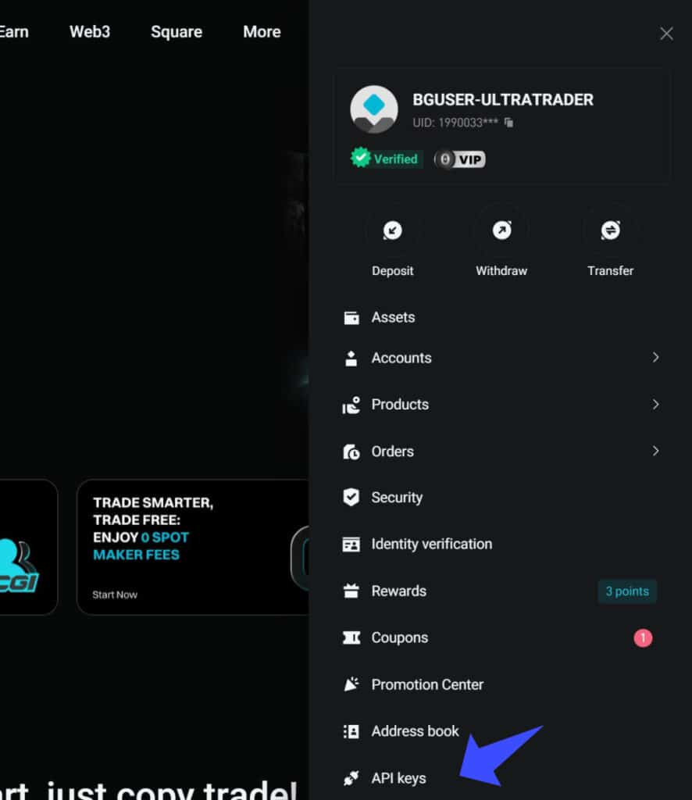Click the Deposit label
The width and height of the screenshot is (692, 800).
(392, 271)
